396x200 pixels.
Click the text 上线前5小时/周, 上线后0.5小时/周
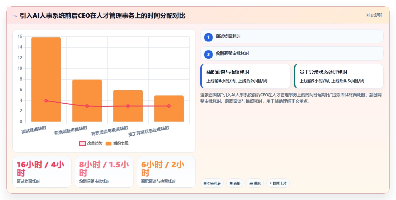tap(332, 81)
